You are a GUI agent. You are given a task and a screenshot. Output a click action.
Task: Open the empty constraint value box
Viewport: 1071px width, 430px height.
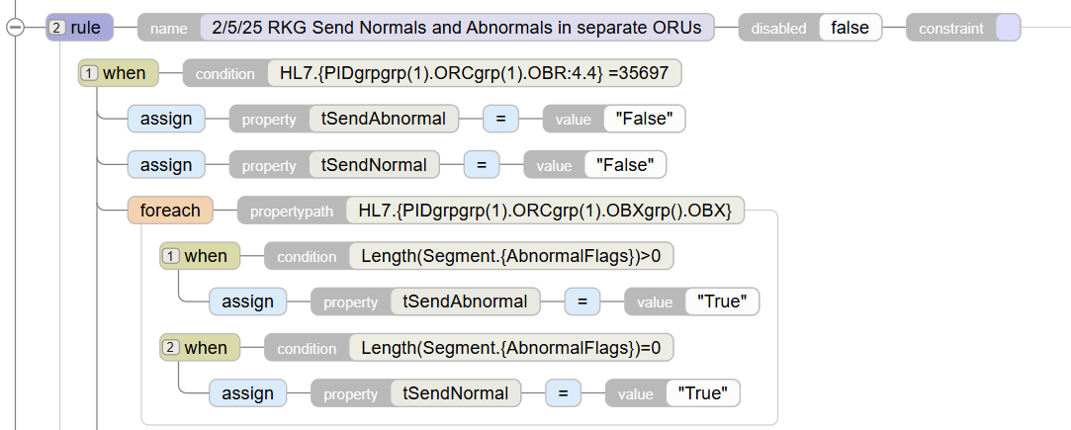pyautogui.click(x=1008, y=28)
